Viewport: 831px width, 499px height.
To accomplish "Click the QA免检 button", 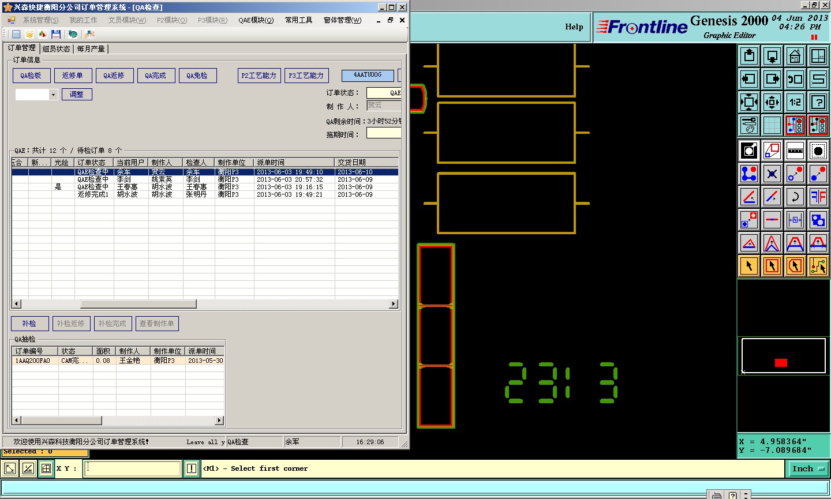I will (197, 76).
